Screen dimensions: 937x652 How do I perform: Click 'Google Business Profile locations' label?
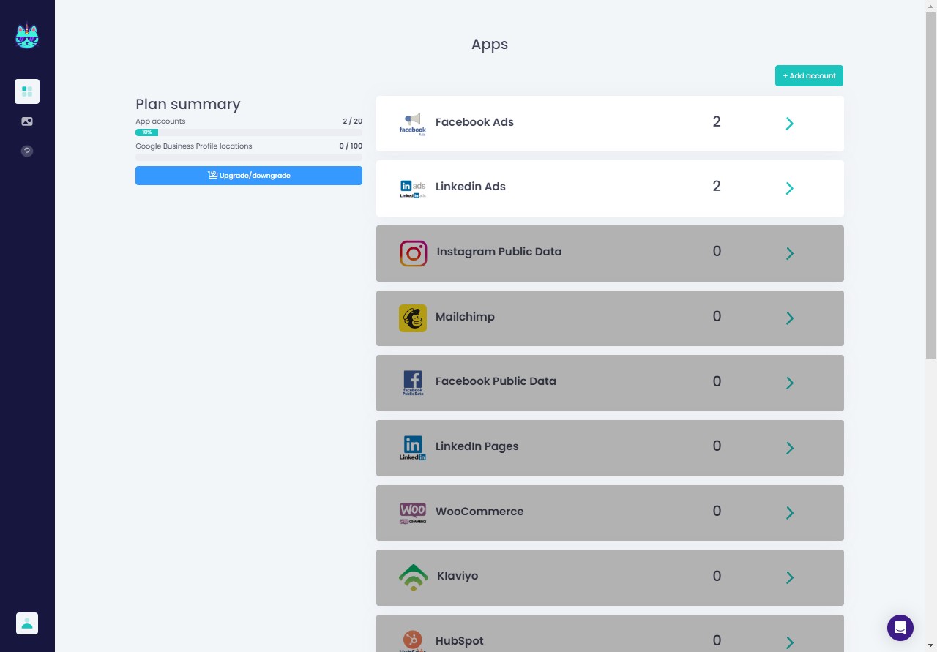click(194, 146)
